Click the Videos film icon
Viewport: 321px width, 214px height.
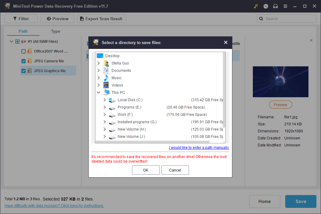click(106, 85)
